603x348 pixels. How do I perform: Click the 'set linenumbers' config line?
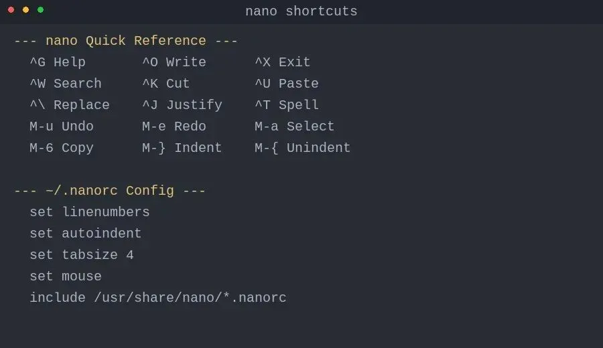[90, 212]
